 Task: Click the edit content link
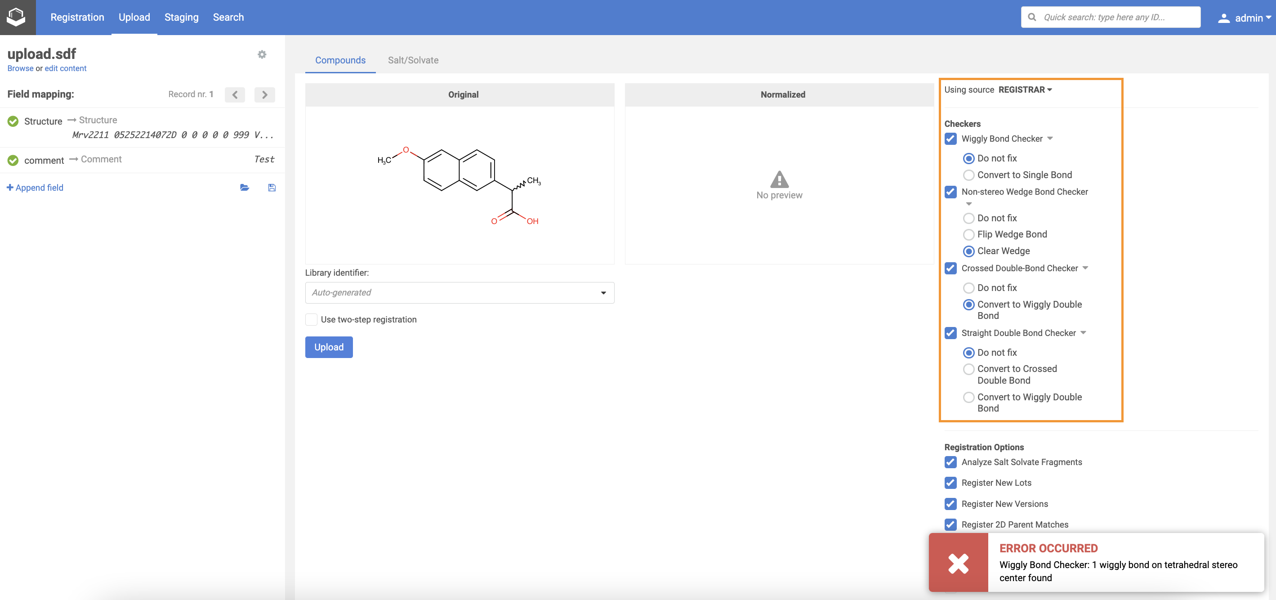click(x=65, y=68)
